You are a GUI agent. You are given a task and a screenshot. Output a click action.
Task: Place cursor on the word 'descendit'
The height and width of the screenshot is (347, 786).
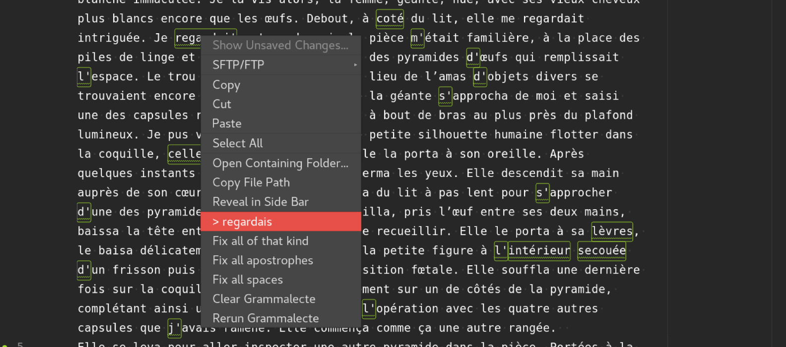coord(532,173)
